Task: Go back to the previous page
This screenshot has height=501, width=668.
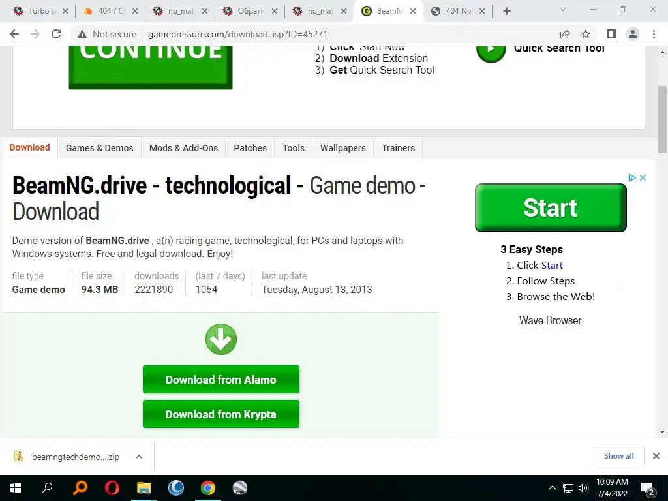Action: tap(14, 34)
